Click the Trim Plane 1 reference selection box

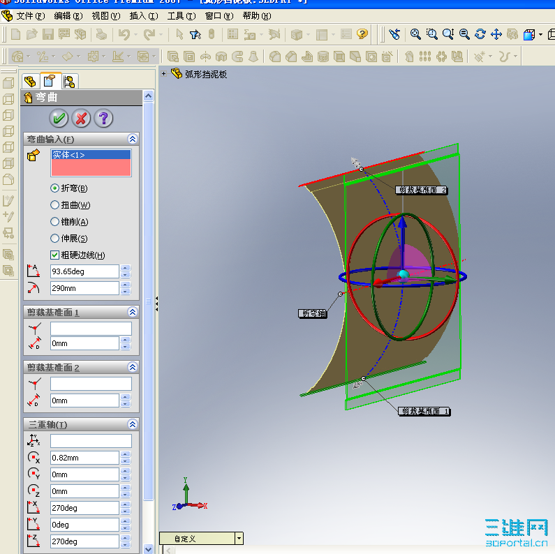[x=91, y=329]
